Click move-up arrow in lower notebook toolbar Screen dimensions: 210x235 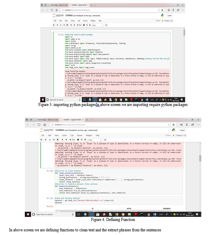(62, 140)
